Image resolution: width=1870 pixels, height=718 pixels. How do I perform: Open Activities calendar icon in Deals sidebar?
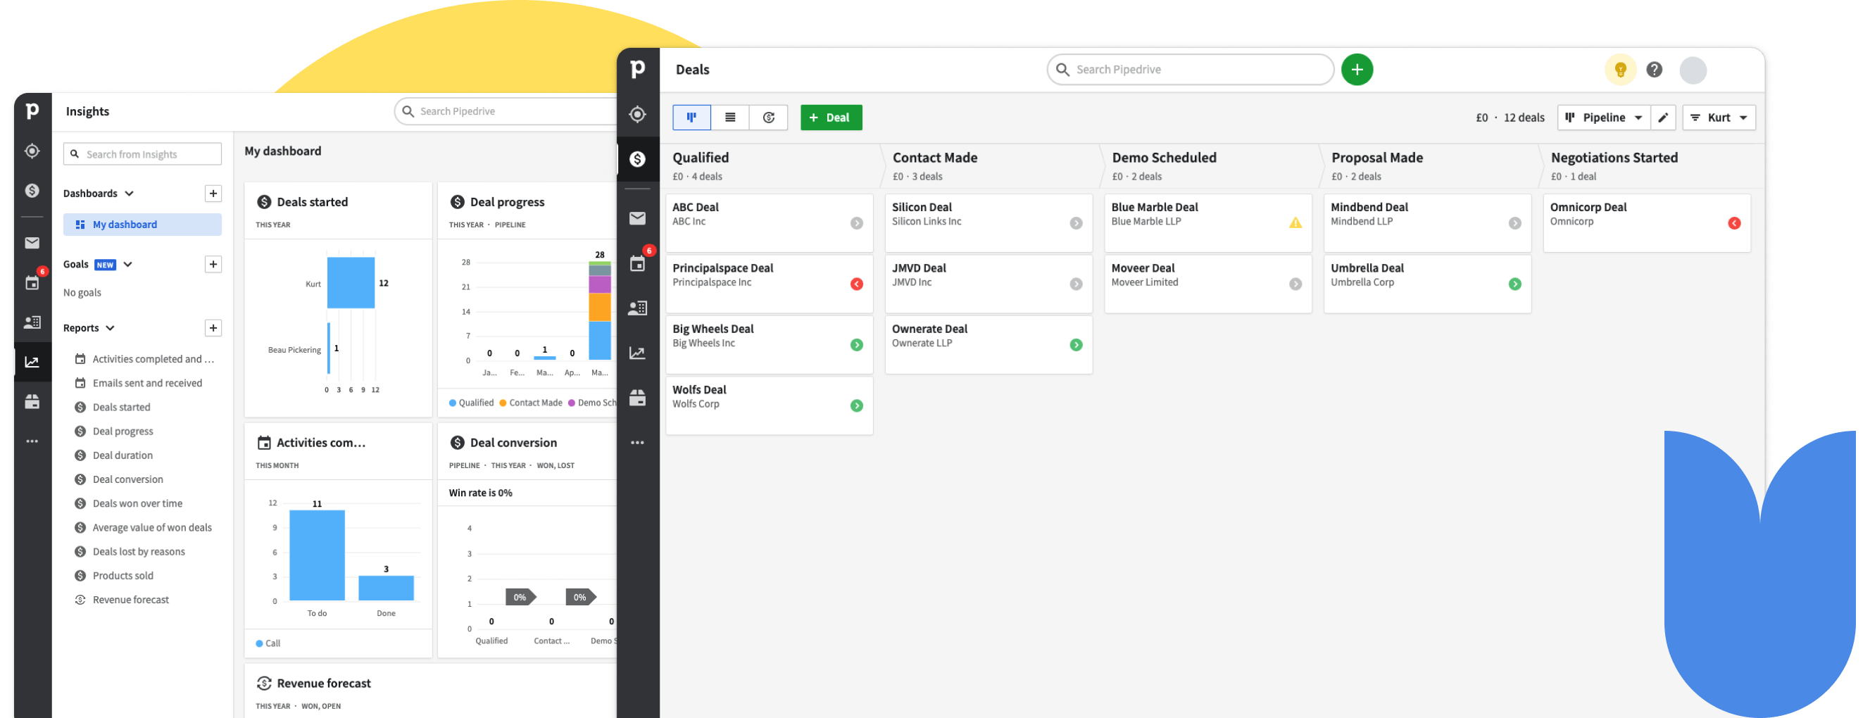[x=637, y=263]
